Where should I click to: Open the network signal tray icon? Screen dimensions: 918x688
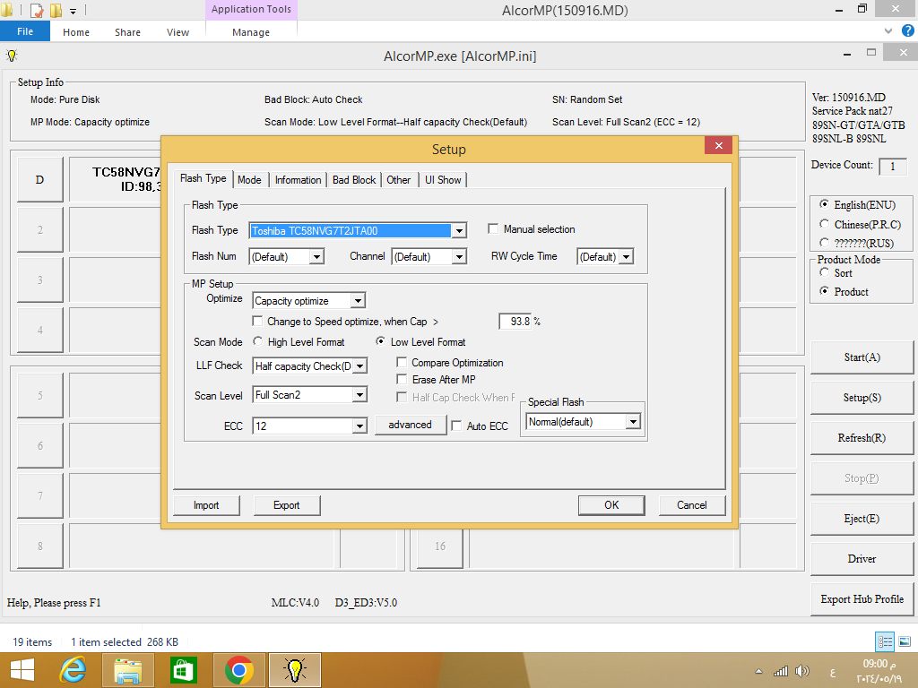pyautogui.click(x=781, y=671)
